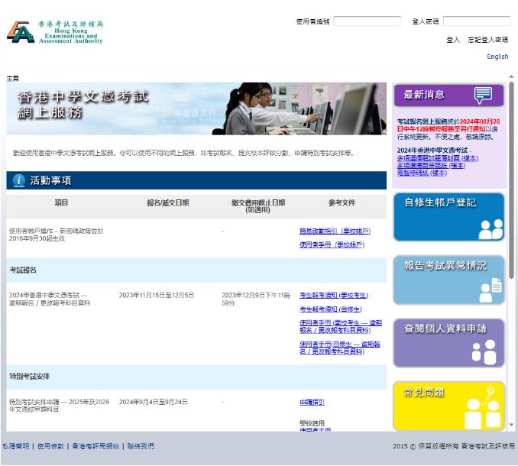This screenshot has width=518, height=466.
Task: Click the 學校適用 text
Action: [312, 423]
